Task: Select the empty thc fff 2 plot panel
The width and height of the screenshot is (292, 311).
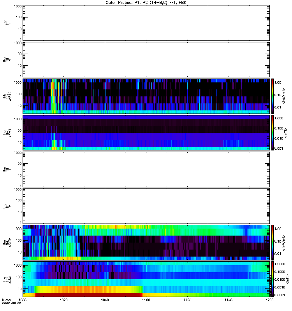Action: [146, 206]
